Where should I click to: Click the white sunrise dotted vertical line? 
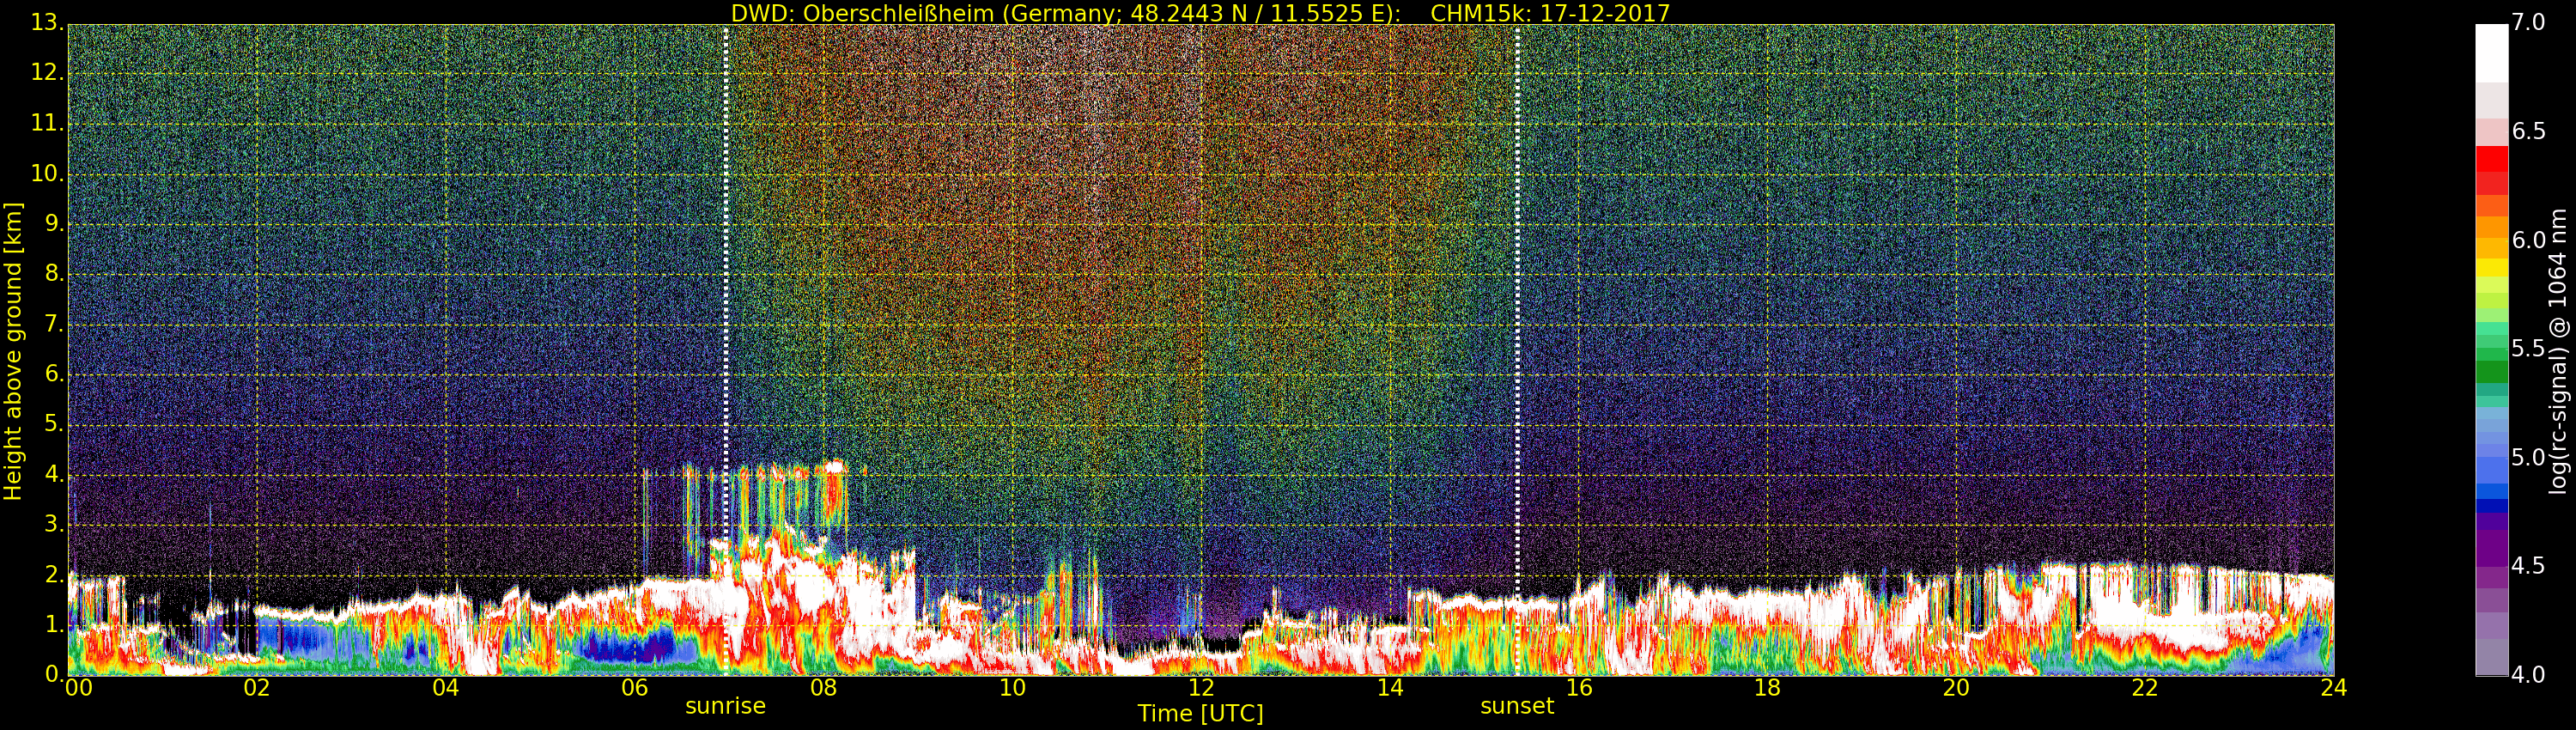726,300
